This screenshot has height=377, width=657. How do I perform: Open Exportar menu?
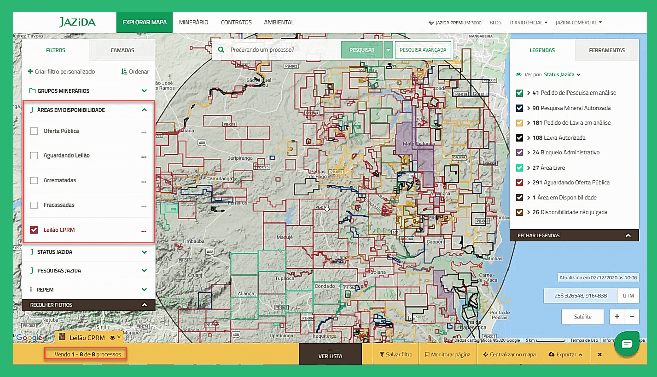tap(565, 355)
